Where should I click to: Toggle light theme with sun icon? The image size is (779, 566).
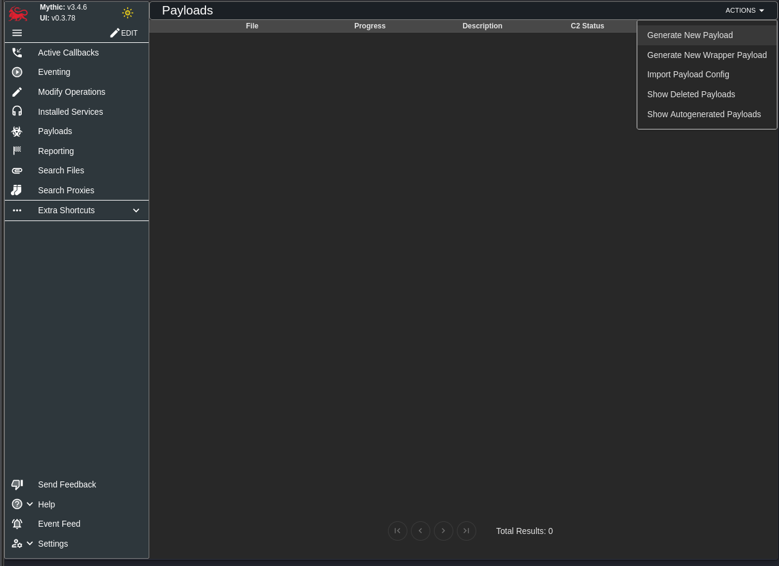tap(128, 13)
